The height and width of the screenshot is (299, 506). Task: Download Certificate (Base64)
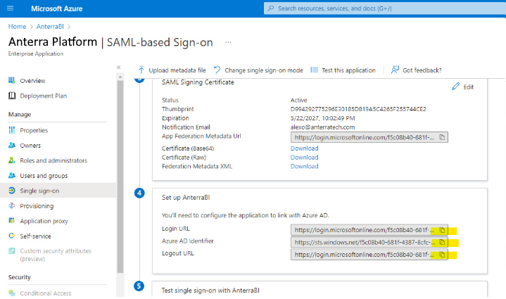304,148
